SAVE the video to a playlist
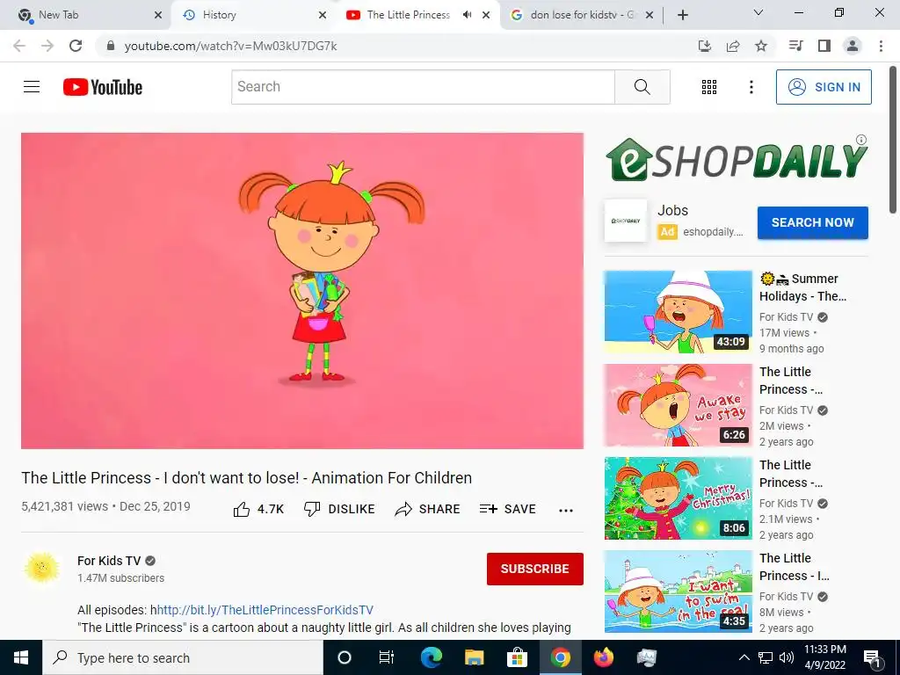 pos(508,509)
